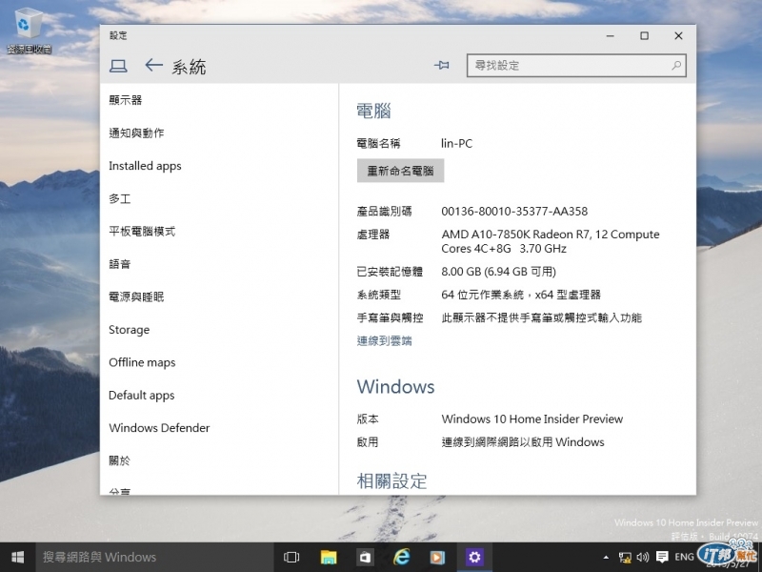Select 語音 category

(x=120, y=264)
